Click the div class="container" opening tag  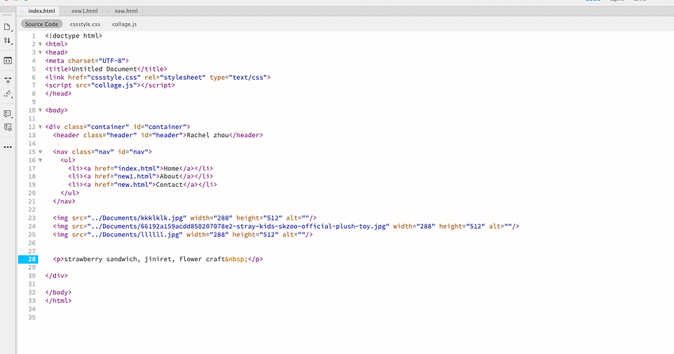[118, 127]
